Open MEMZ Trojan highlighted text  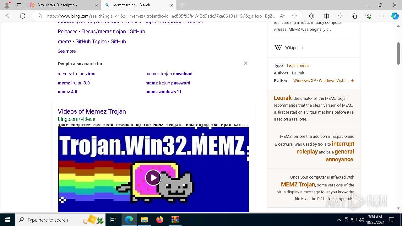(x=298, y=185)
